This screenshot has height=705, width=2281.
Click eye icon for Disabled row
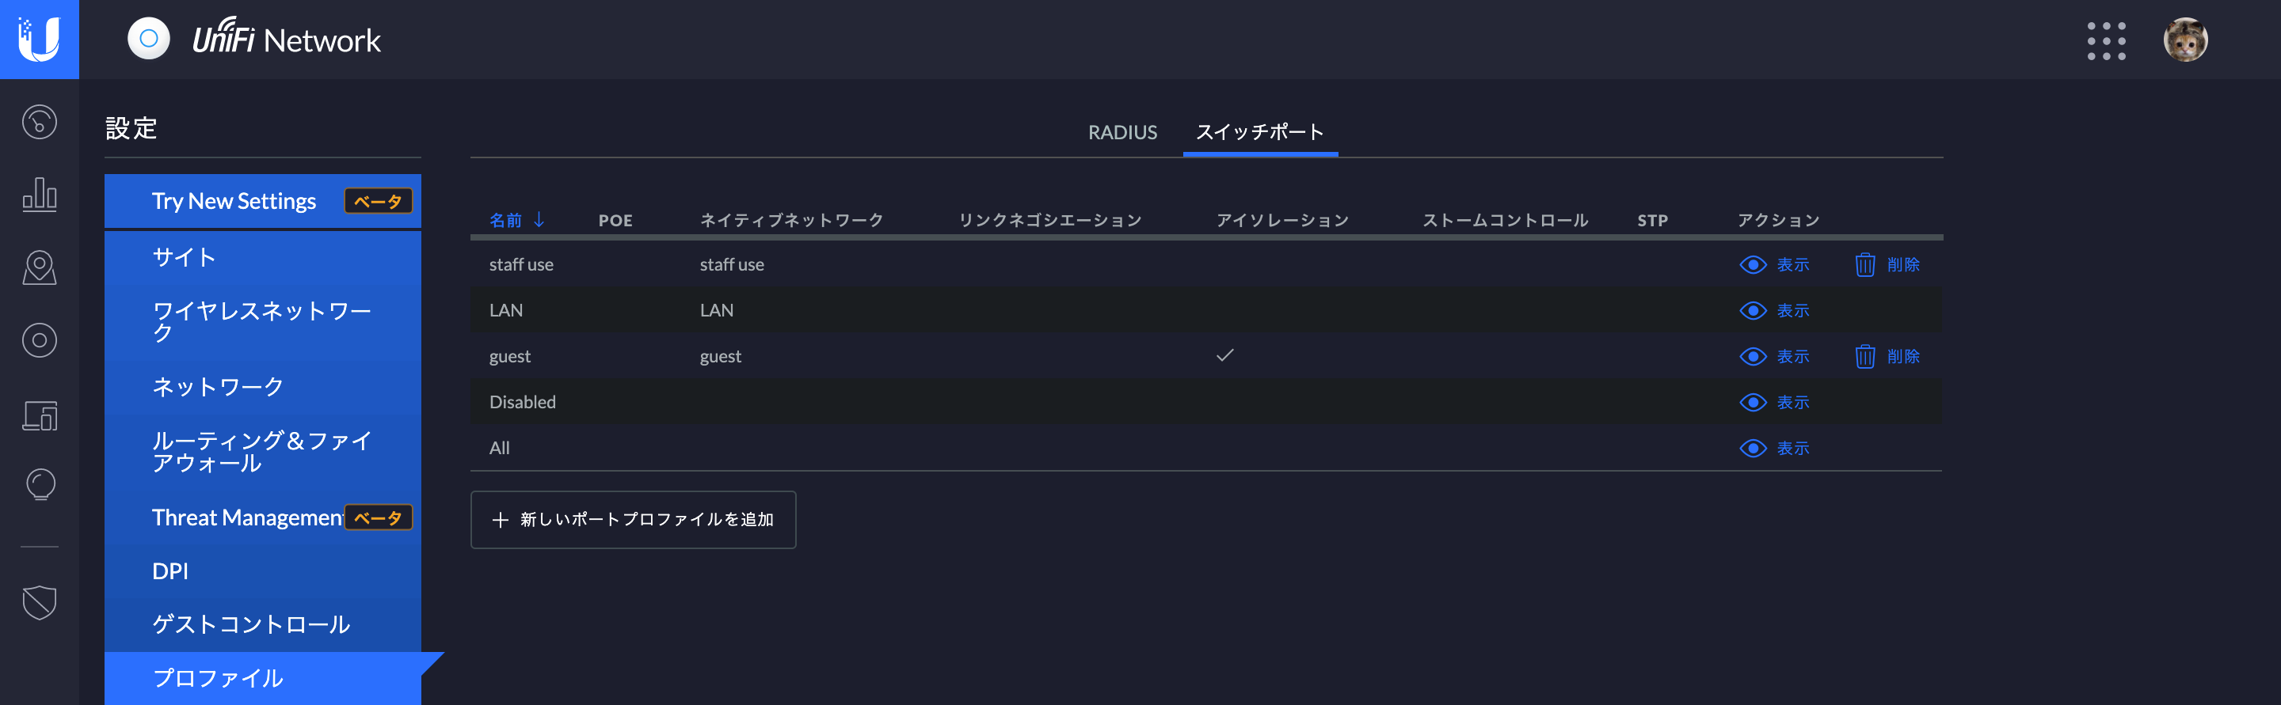(1753, 403)
